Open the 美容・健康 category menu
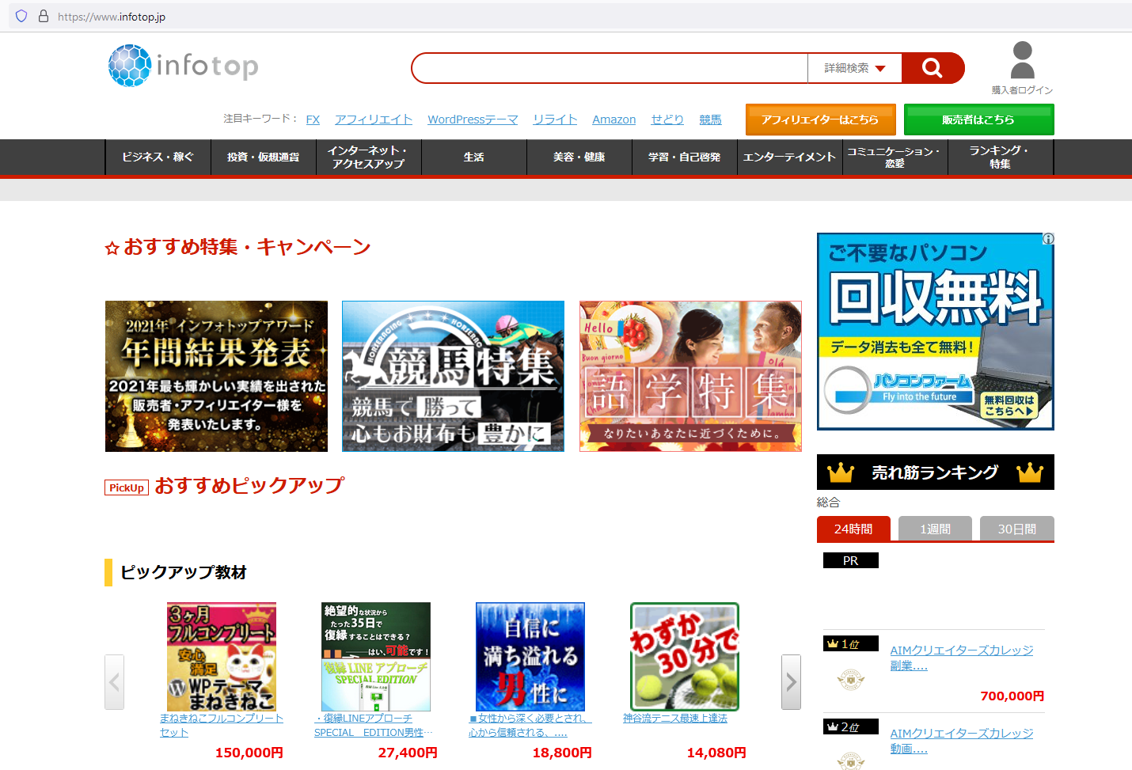The width and height of the screenshot is (1132, 770). click(x=579, y=157)
